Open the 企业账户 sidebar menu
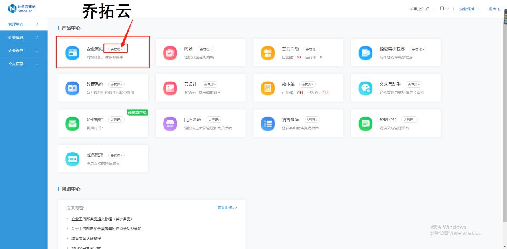Image resolution: width=507 pixels, height=249 pixels. click(x=16, y=50)
